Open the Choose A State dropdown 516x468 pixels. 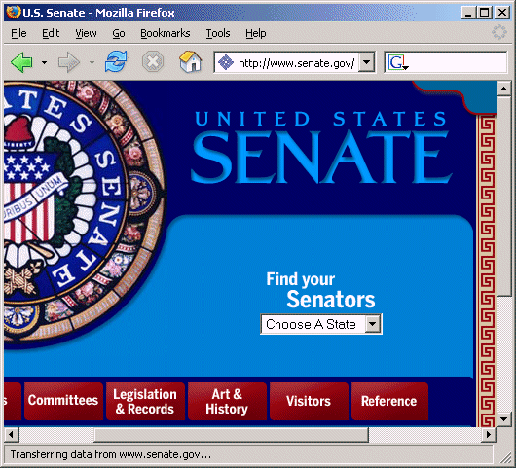321,324
